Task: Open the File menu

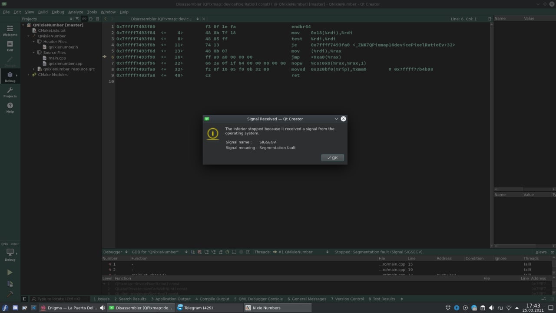Action: 6,12
